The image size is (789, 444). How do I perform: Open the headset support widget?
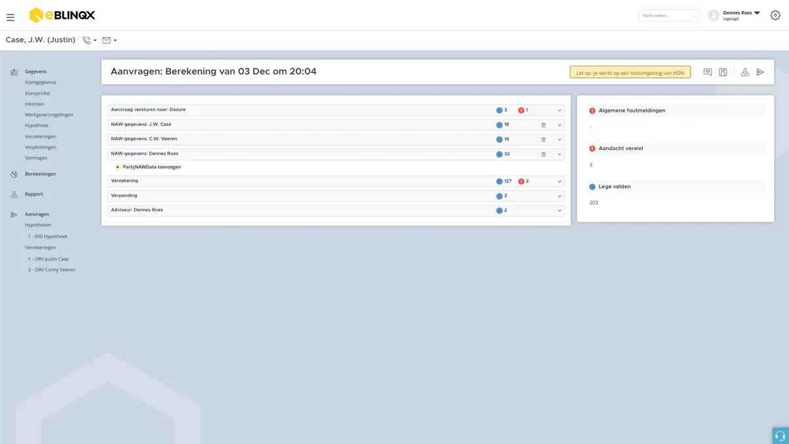[780, 435]
